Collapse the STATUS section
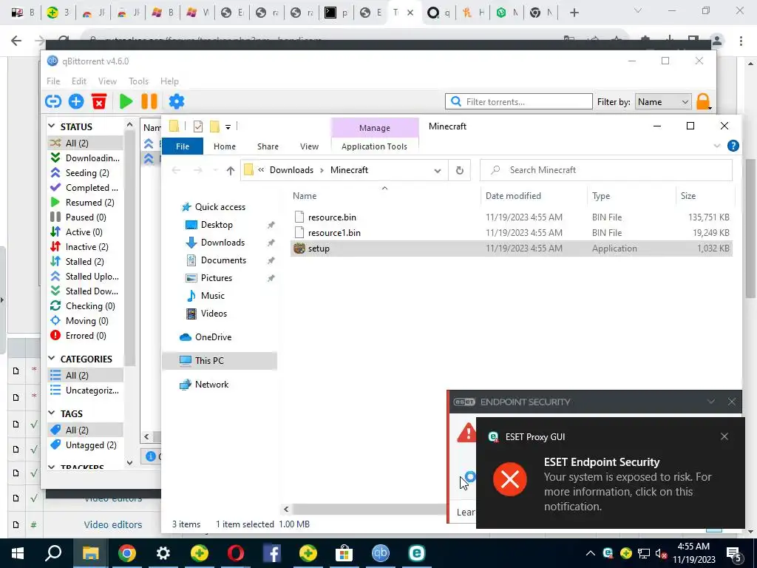 52,126
